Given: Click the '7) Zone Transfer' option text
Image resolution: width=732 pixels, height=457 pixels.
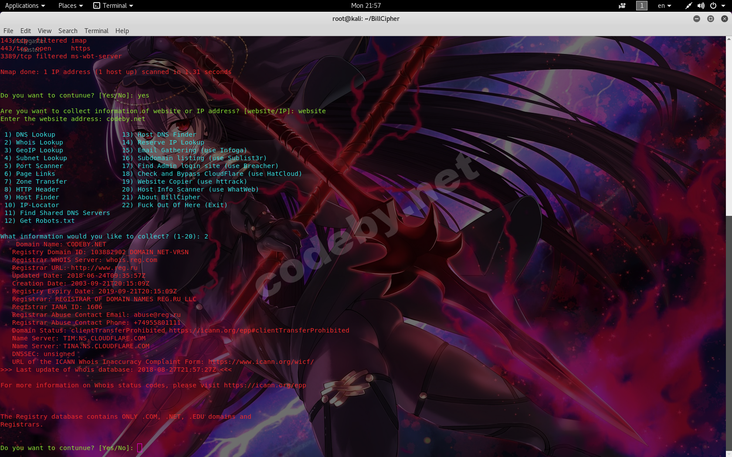Looking at the screenshot, I should [x=36, y=181].
